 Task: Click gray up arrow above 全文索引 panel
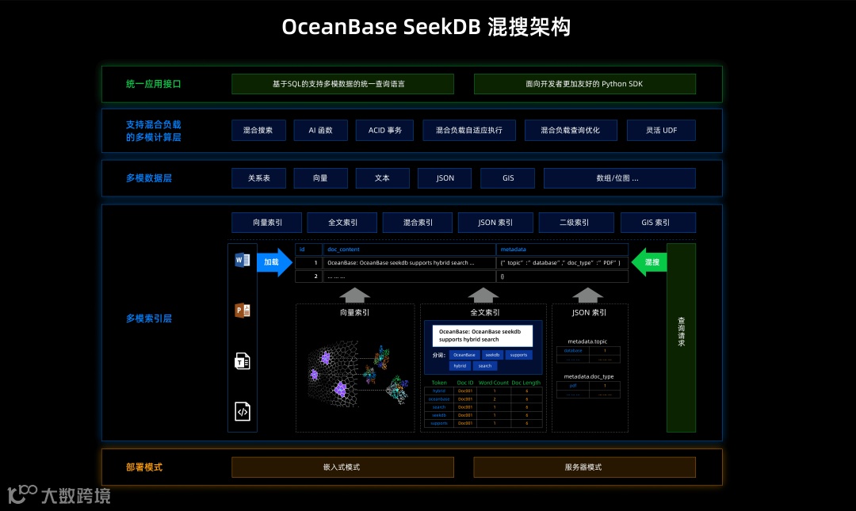[x=483, y=296]
